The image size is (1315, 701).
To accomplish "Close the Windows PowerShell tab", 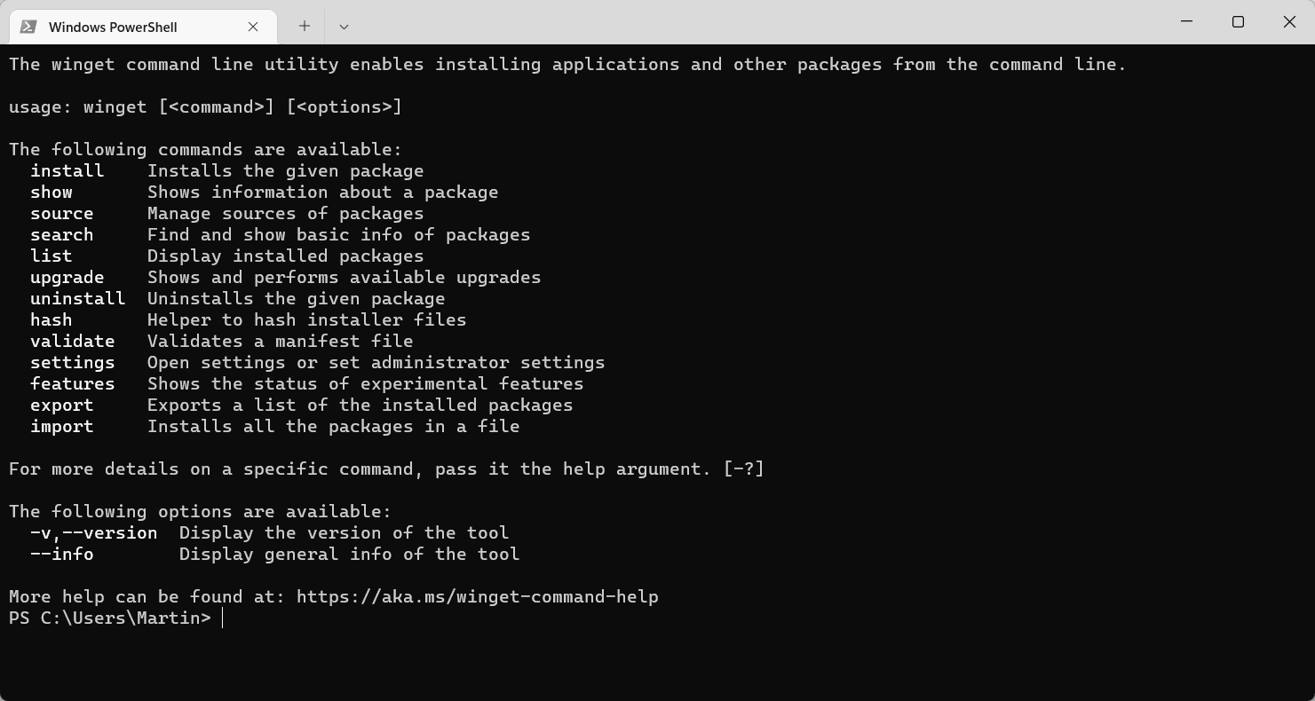I will (x=253, y=27).
